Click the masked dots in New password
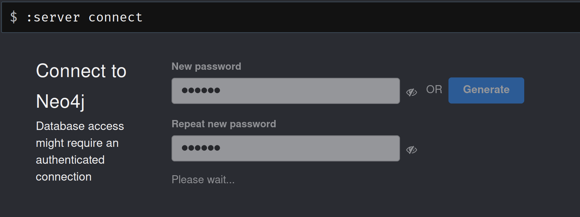Screen dimensions: 580x217 point(201,91)
